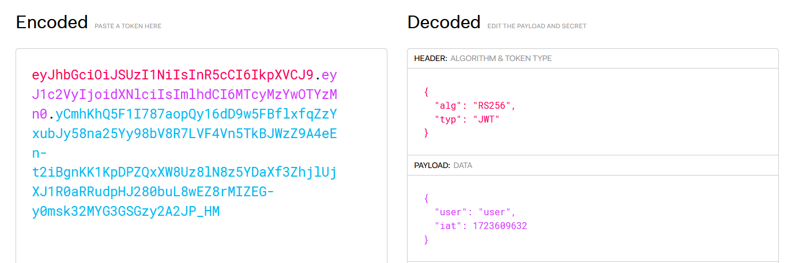799x263 pixels.
Task: Click the "Edit the payload and secret" hint
Action: click(537, 26)
